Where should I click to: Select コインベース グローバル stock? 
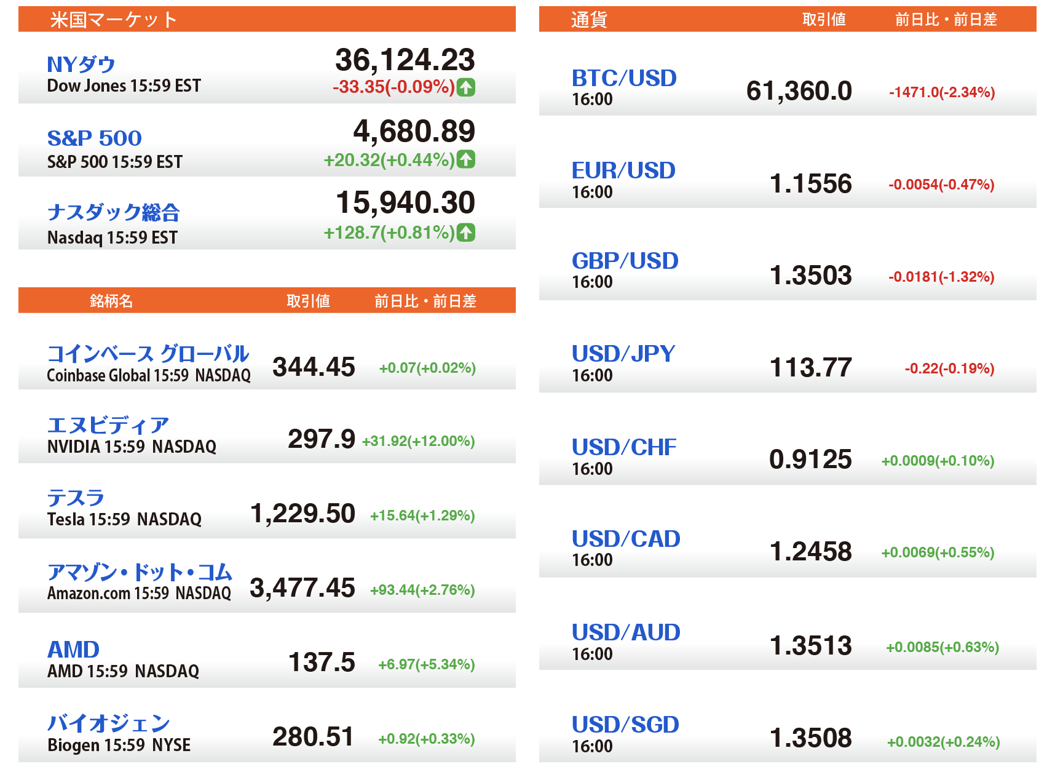pos(148,354)
